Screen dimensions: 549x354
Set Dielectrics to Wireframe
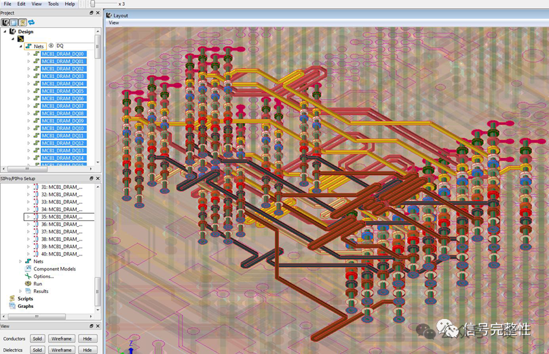[x=62, y=350]
